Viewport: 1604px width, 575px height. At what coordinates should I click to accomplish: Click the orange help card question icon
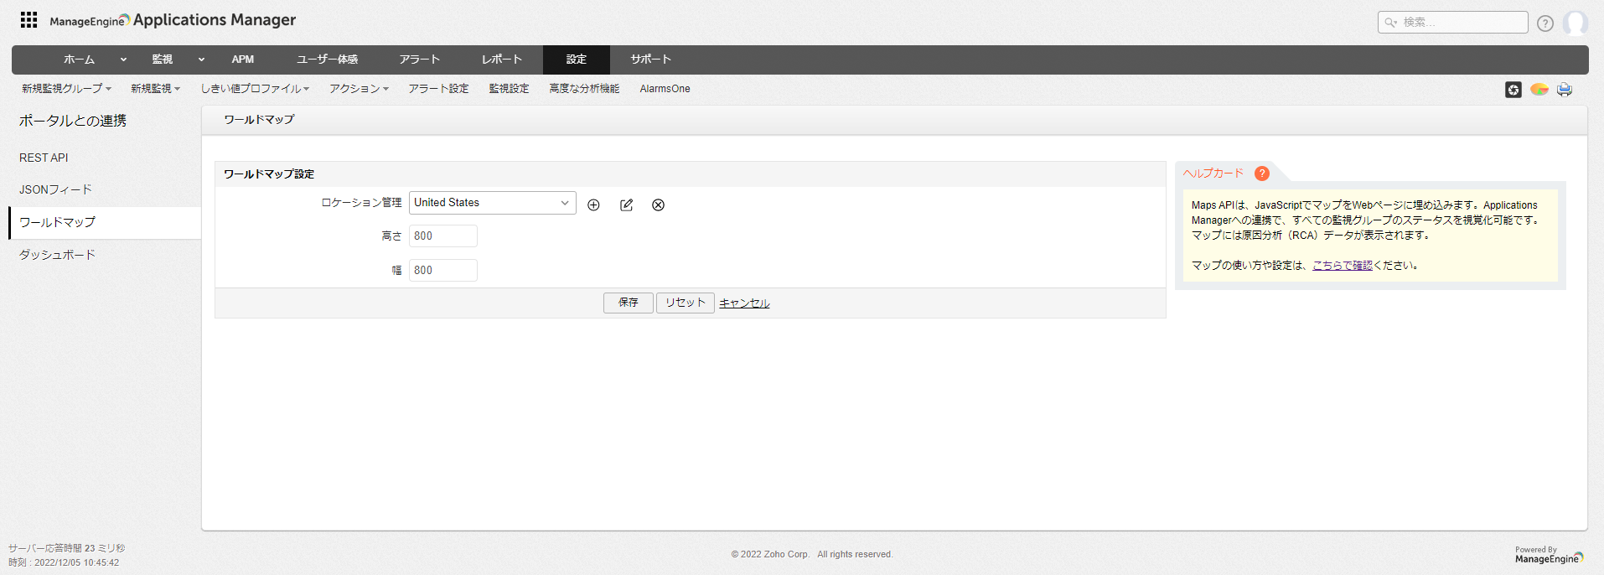(1262, 174)
